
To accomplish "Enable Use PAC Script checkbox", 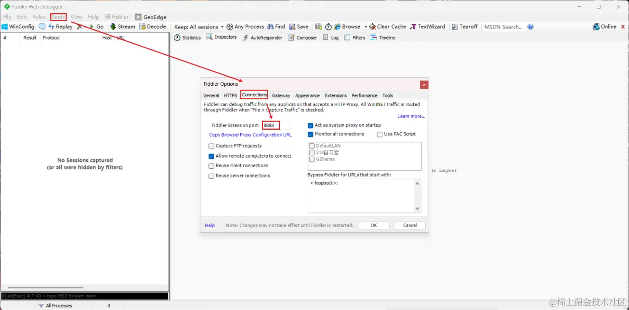I will tap(380, 135).
